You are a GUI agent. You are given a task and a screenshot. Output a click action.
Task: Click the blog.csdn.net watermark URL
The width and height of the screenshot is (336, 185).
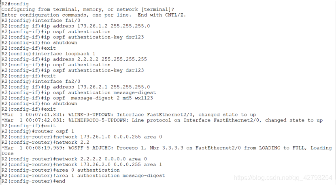tap(283, 178)
